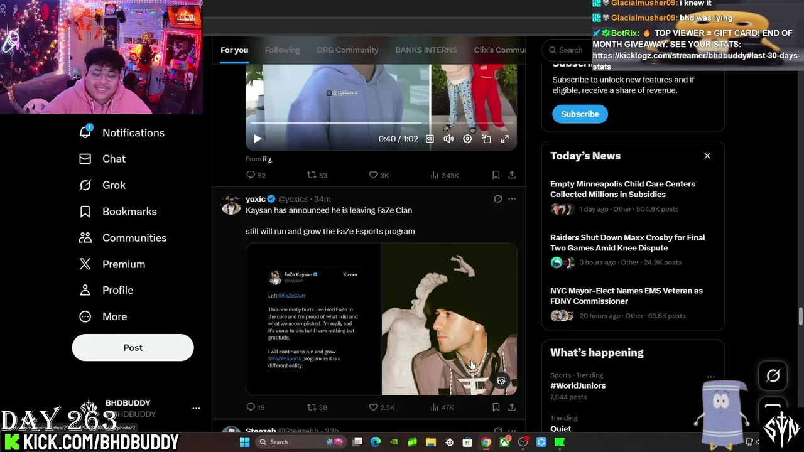Click the page vertical scrollbar thumb
804x452 pixels.
(800, 317)
